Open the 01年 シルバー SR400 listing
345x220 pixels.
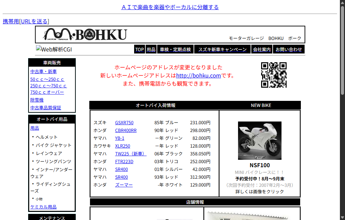pyautogui.click(x=122, y=169)
